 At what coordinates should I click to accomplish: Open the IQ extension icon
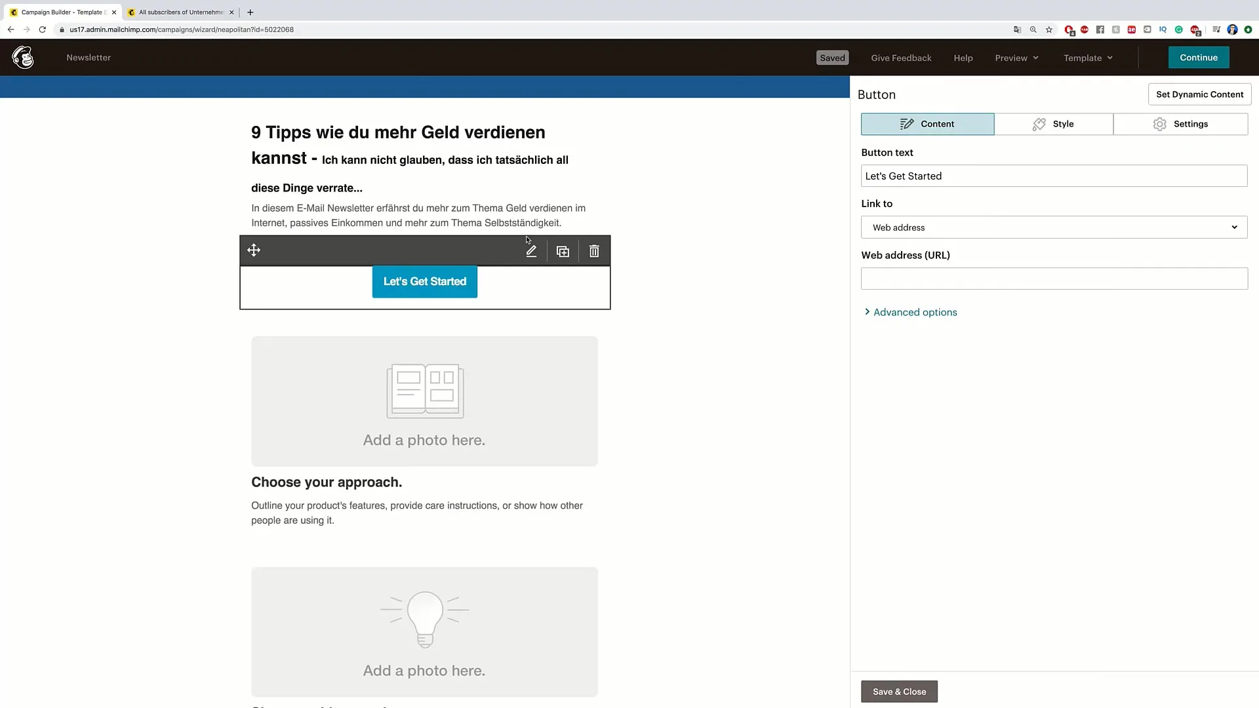[1163, 29]
